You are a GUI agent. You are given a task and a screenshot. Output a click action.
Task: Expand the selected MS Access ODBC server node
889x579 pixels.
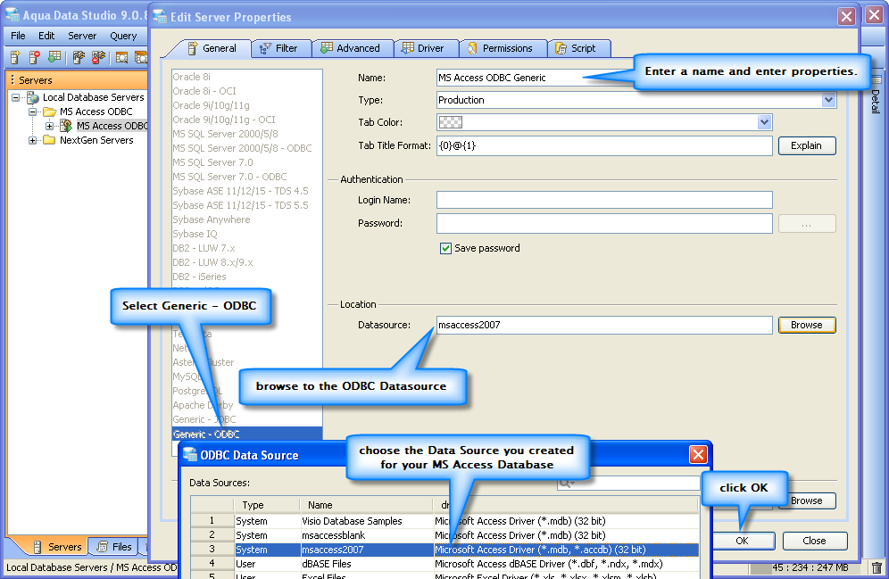tap(49, 126)
